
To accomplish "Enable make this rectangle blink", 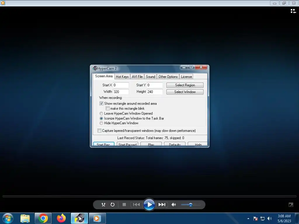I will [107, 108].
